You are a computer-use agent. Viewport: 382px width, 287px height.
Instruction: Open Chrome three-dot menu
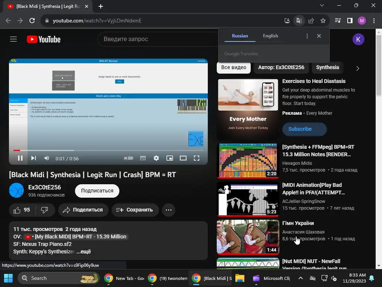[x=374, y=21]
